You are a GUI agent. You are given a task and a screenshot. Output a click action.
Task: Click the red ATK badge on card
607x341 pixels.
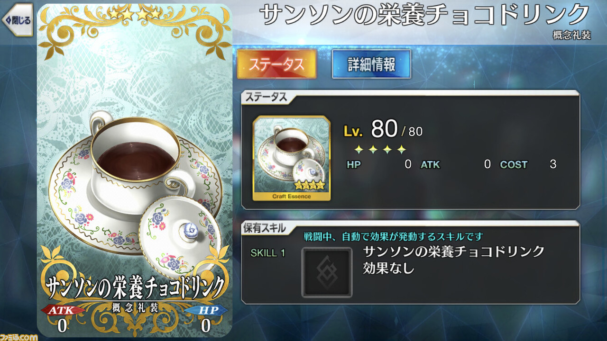(62, 310)
